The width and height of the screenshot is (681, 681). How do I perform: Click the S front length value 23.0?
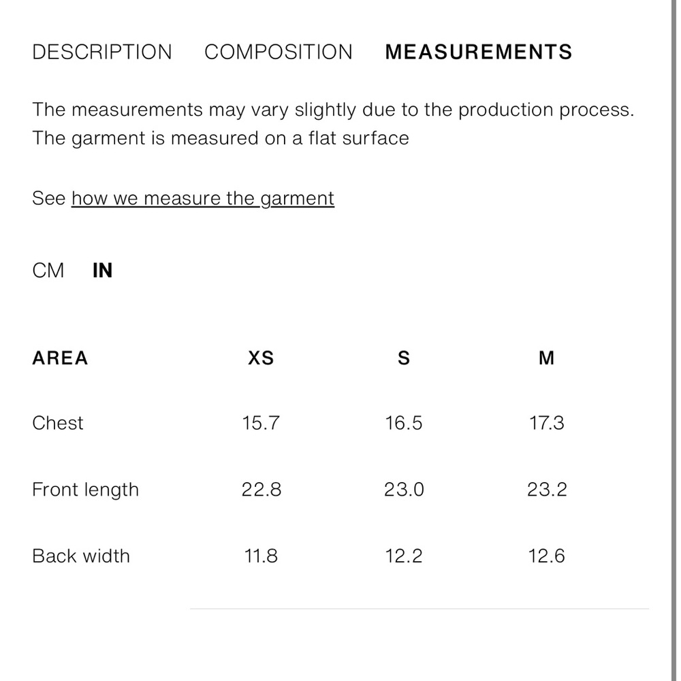404,490
